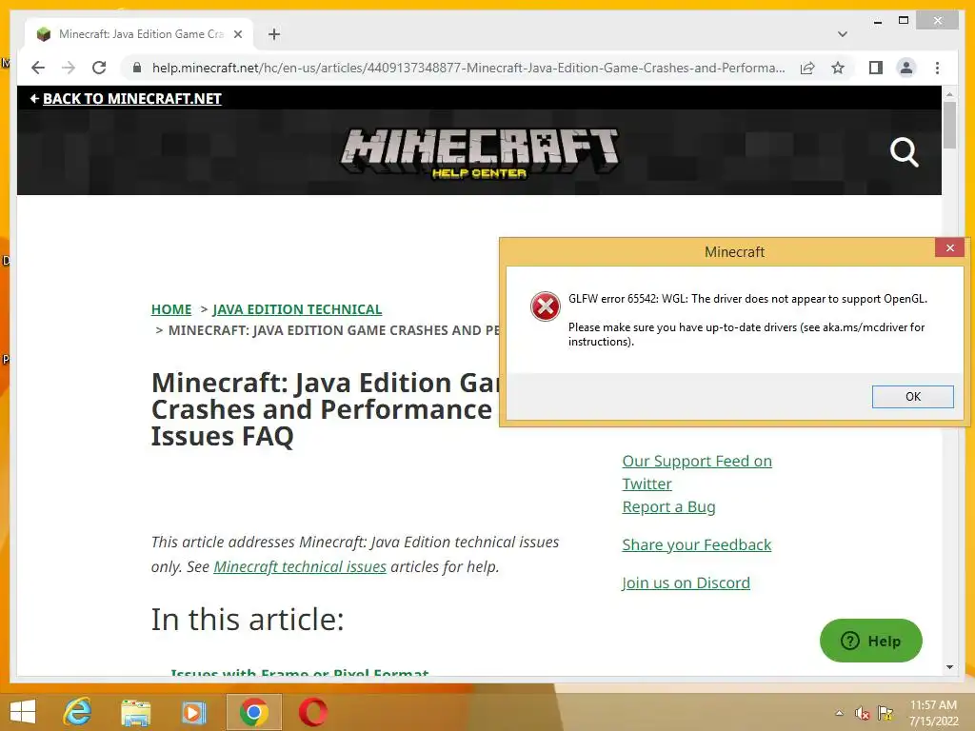Image resolution: width=975 pixels, height=731 pixels.
Task: Click the scrollbar up arrow
Action: pos(949,94)
